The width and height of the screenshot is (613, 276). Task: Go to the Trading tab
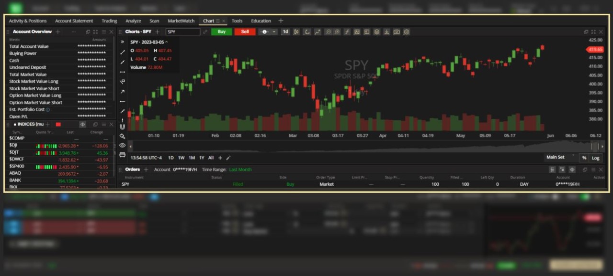coord(109,21)
